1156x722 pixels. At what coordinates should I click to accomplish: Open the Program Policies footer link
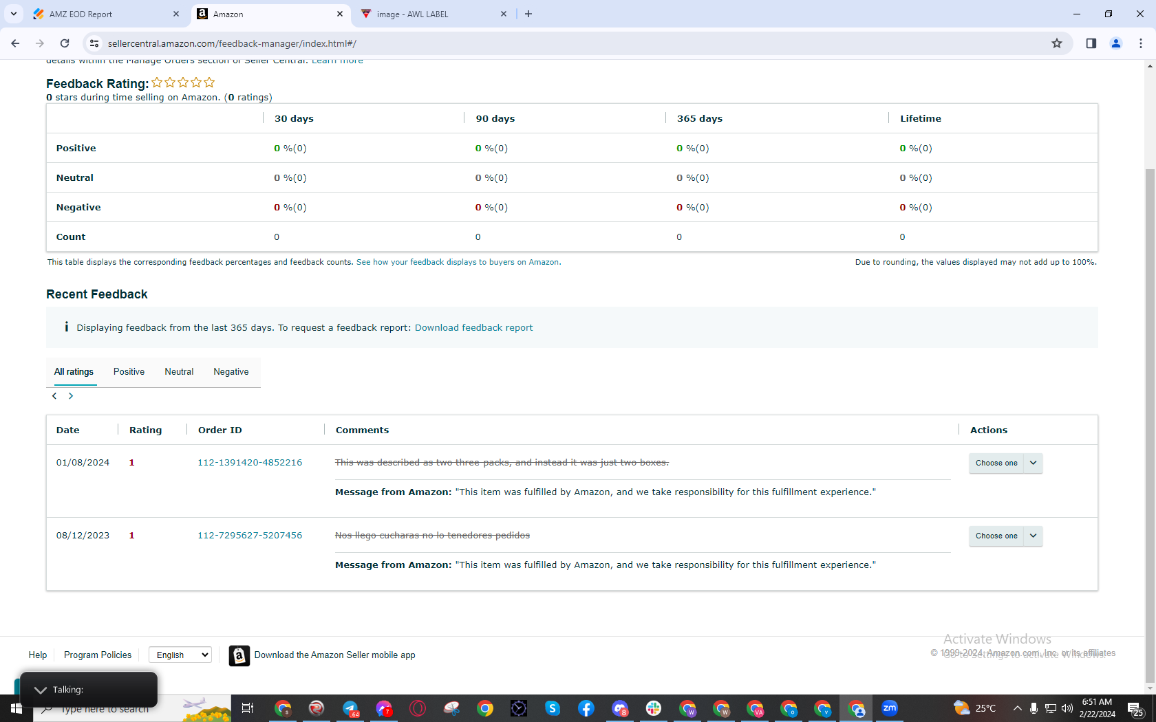point(98,655)
